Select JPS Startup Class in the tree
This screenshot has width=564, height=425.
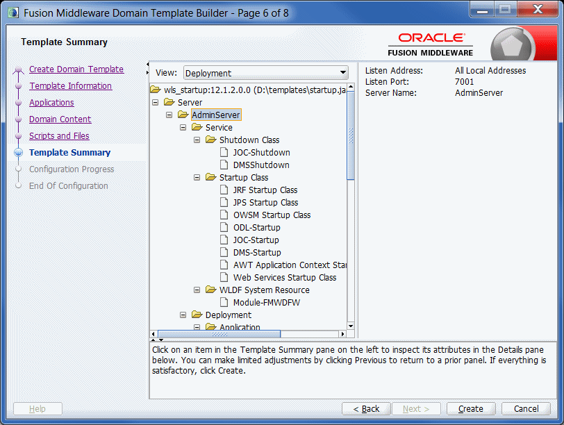click(x=265, y=203)
